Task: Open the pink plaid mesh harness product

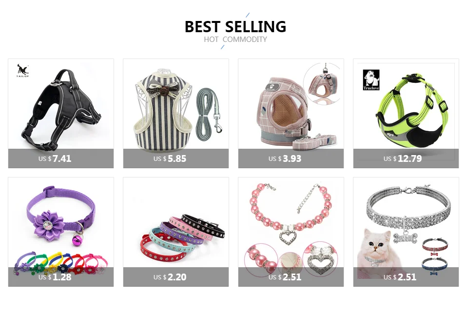Action: [291, 113]
